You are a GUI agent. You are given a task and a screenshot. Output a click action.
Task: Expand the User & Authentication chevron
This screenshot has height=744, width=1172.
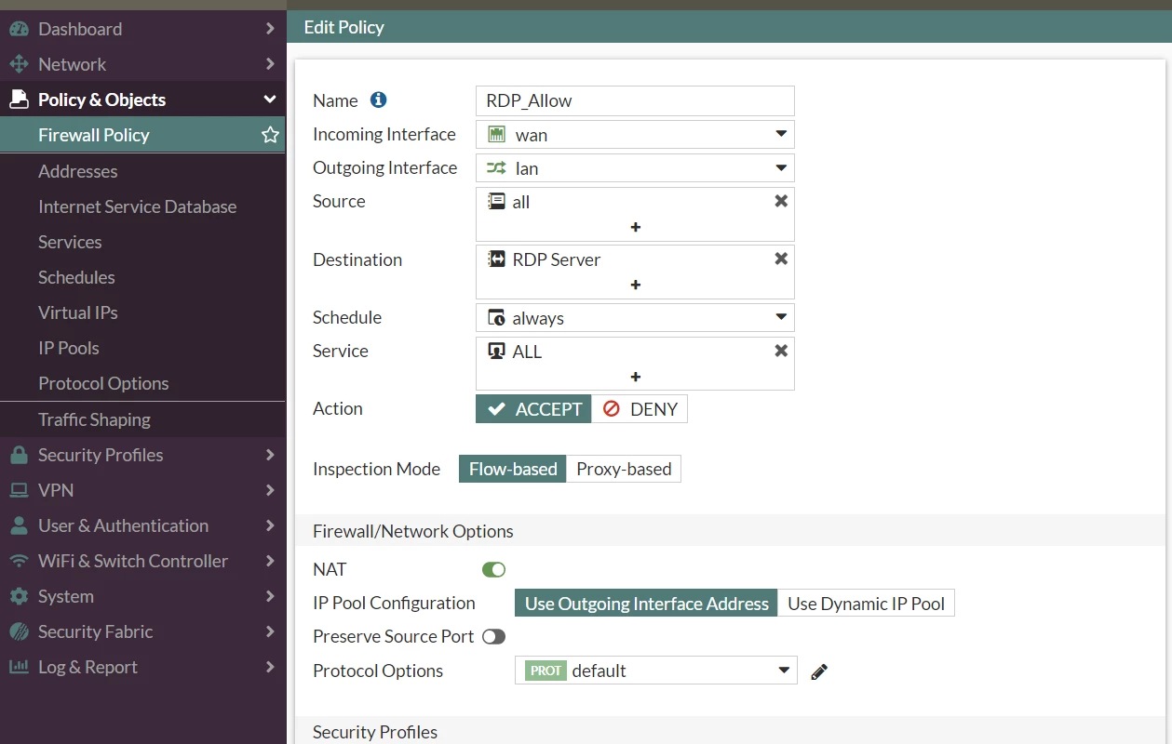click(270, 525)
